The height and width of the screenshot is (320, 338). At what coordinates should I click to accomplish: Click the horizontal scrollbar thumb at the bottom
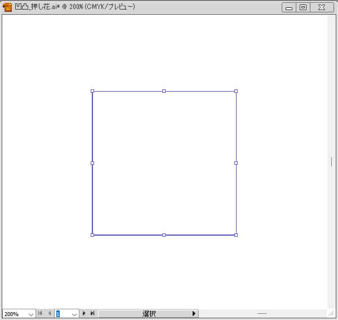(x=262, y=313)
